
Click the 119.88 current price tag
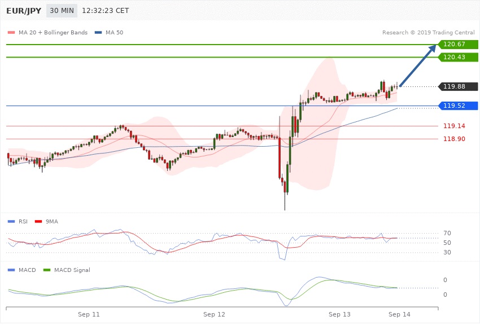458,86
